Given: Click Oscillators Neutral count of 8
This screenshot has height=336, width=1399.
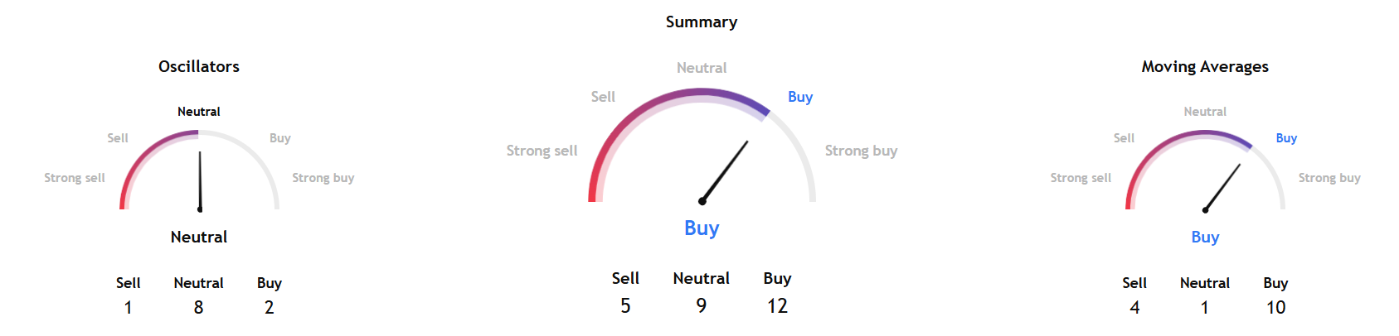Looking at the screenshot, I should coord(199,308).
